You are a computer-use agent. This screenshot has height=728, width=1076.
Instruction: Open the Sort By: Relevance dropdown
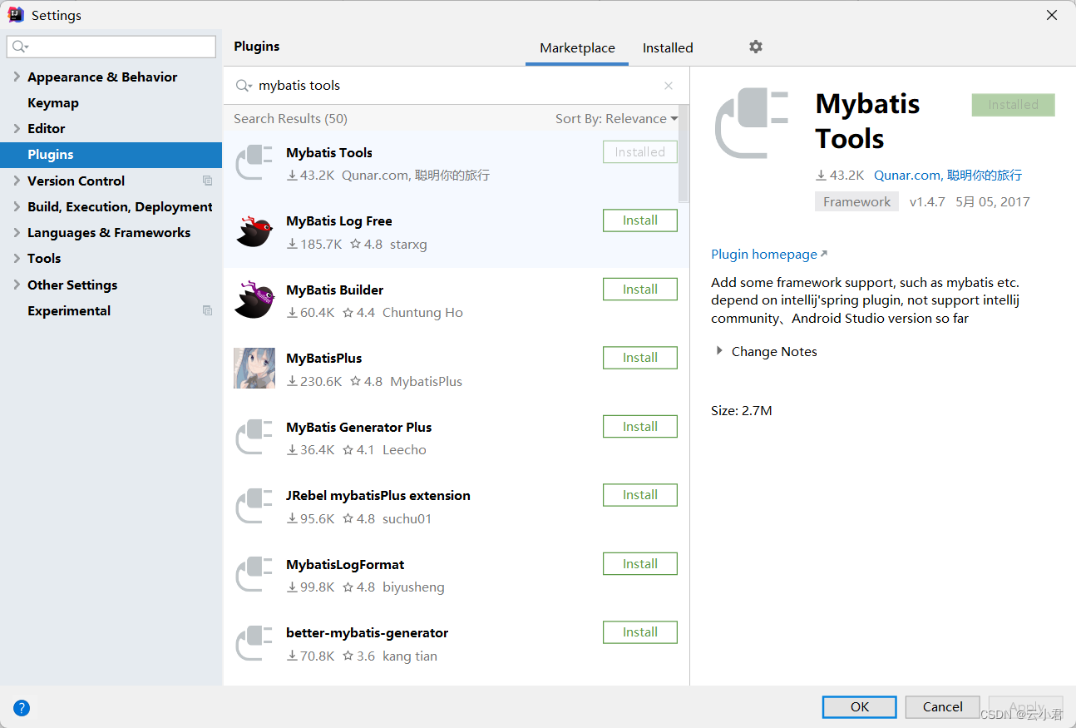coord(616,119)
